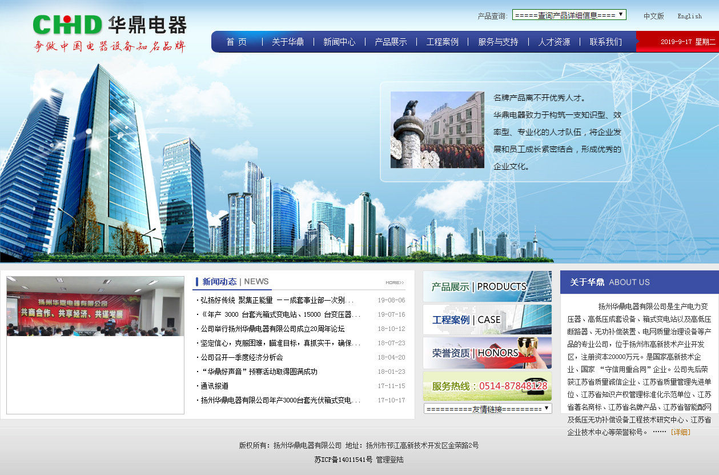Click the news date 17-10-17
Viewport: 719px width, 475px height.
(x=391, y=400)
